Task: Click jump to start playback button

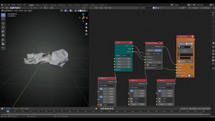Action: [x=101, y=109]
